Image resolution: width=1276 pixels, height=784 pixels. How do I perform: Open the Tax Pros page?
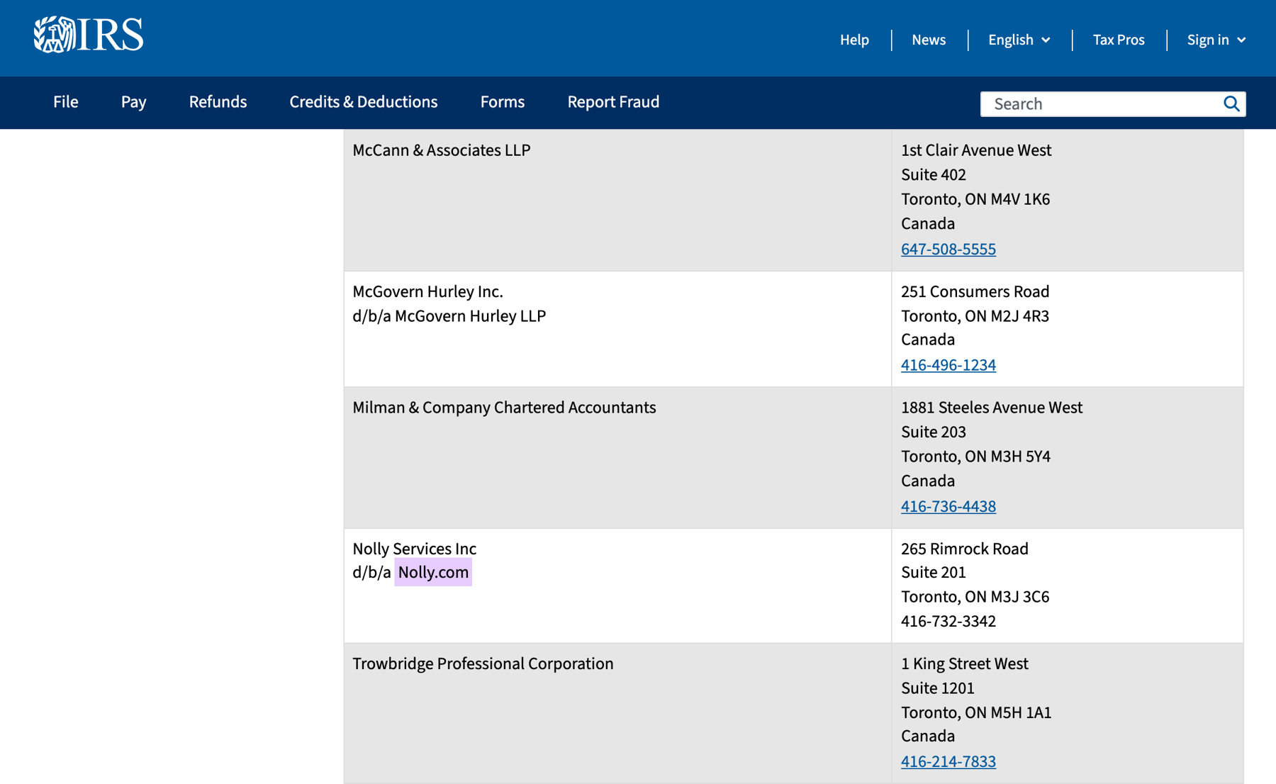coord(1119,40)
